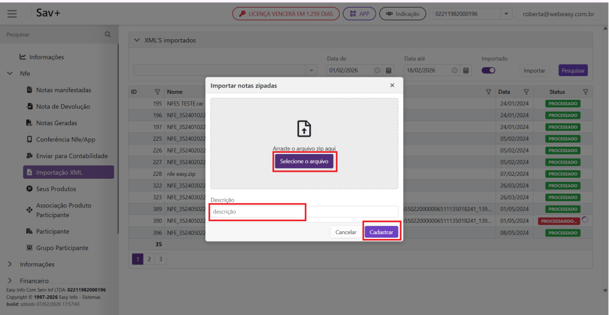This screenshot has height=315, width=609.
Task: Close the Importar notas zipadas dialog
Action: (x=392, y=86)
